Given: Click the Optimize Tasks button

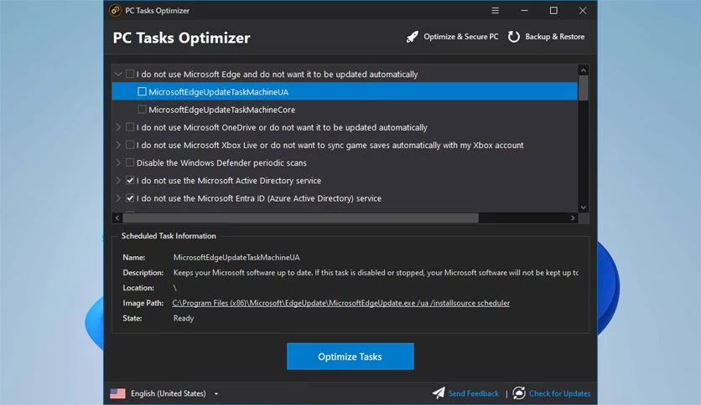Looking at the screenshot, I should (x=350, y=356).
